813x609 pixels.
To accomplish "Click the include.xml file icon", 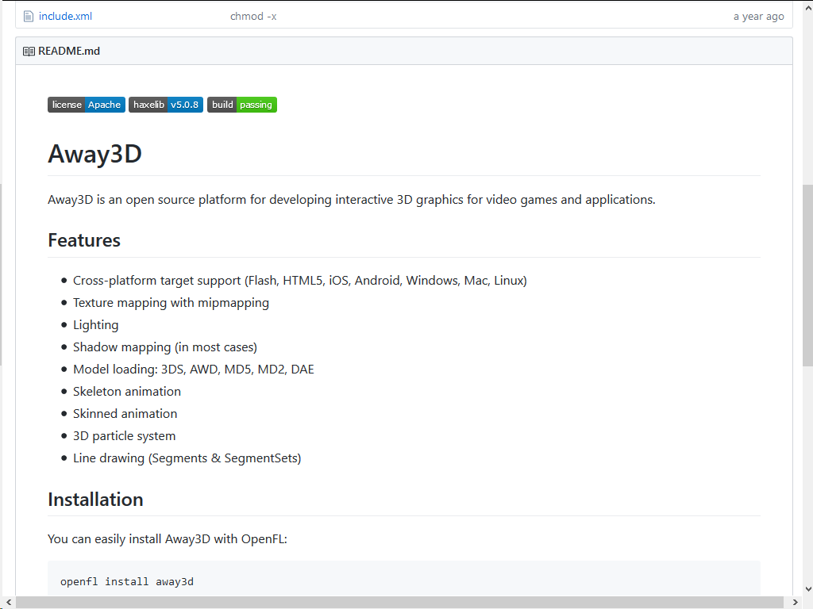I will click(29, 16).
